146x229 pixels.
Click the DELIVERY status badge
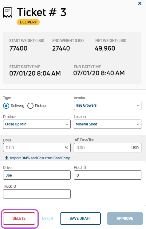point(28,22)
